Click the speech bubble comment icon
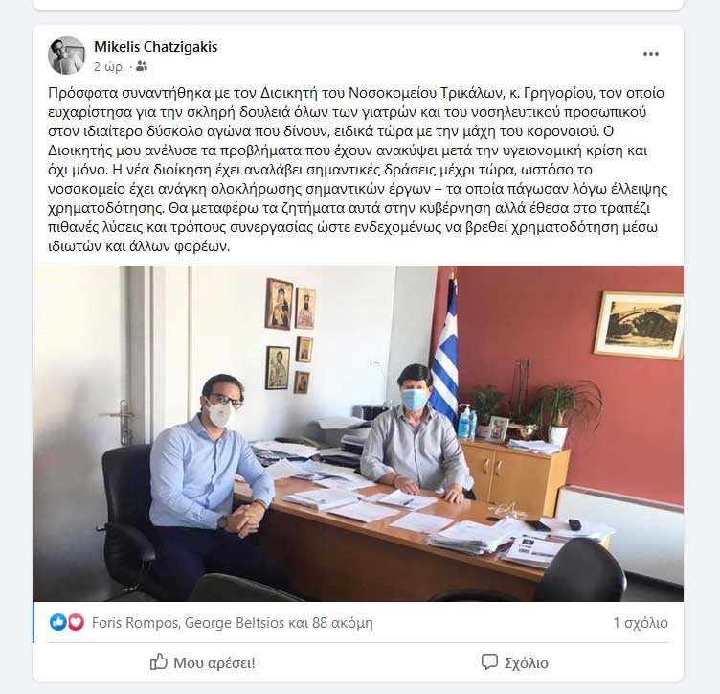The width and height of the screenshot is (720, 694). (489, 661)
